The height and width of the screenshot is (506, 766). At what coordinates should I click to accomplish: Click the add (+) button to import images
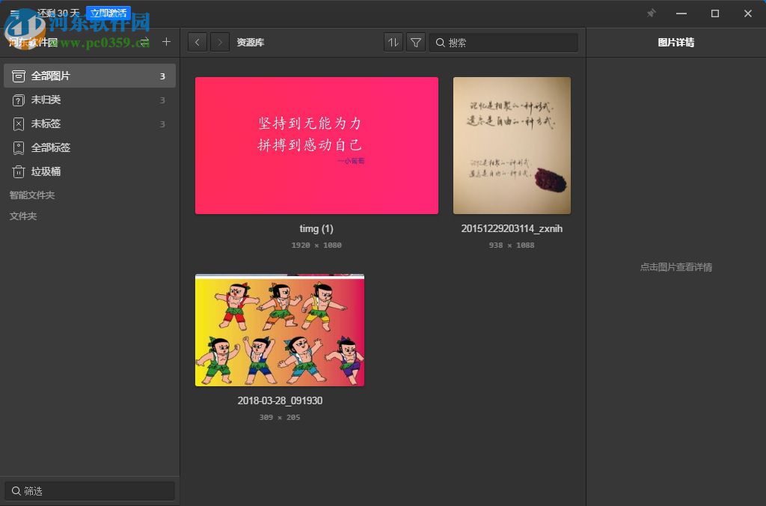166,42
